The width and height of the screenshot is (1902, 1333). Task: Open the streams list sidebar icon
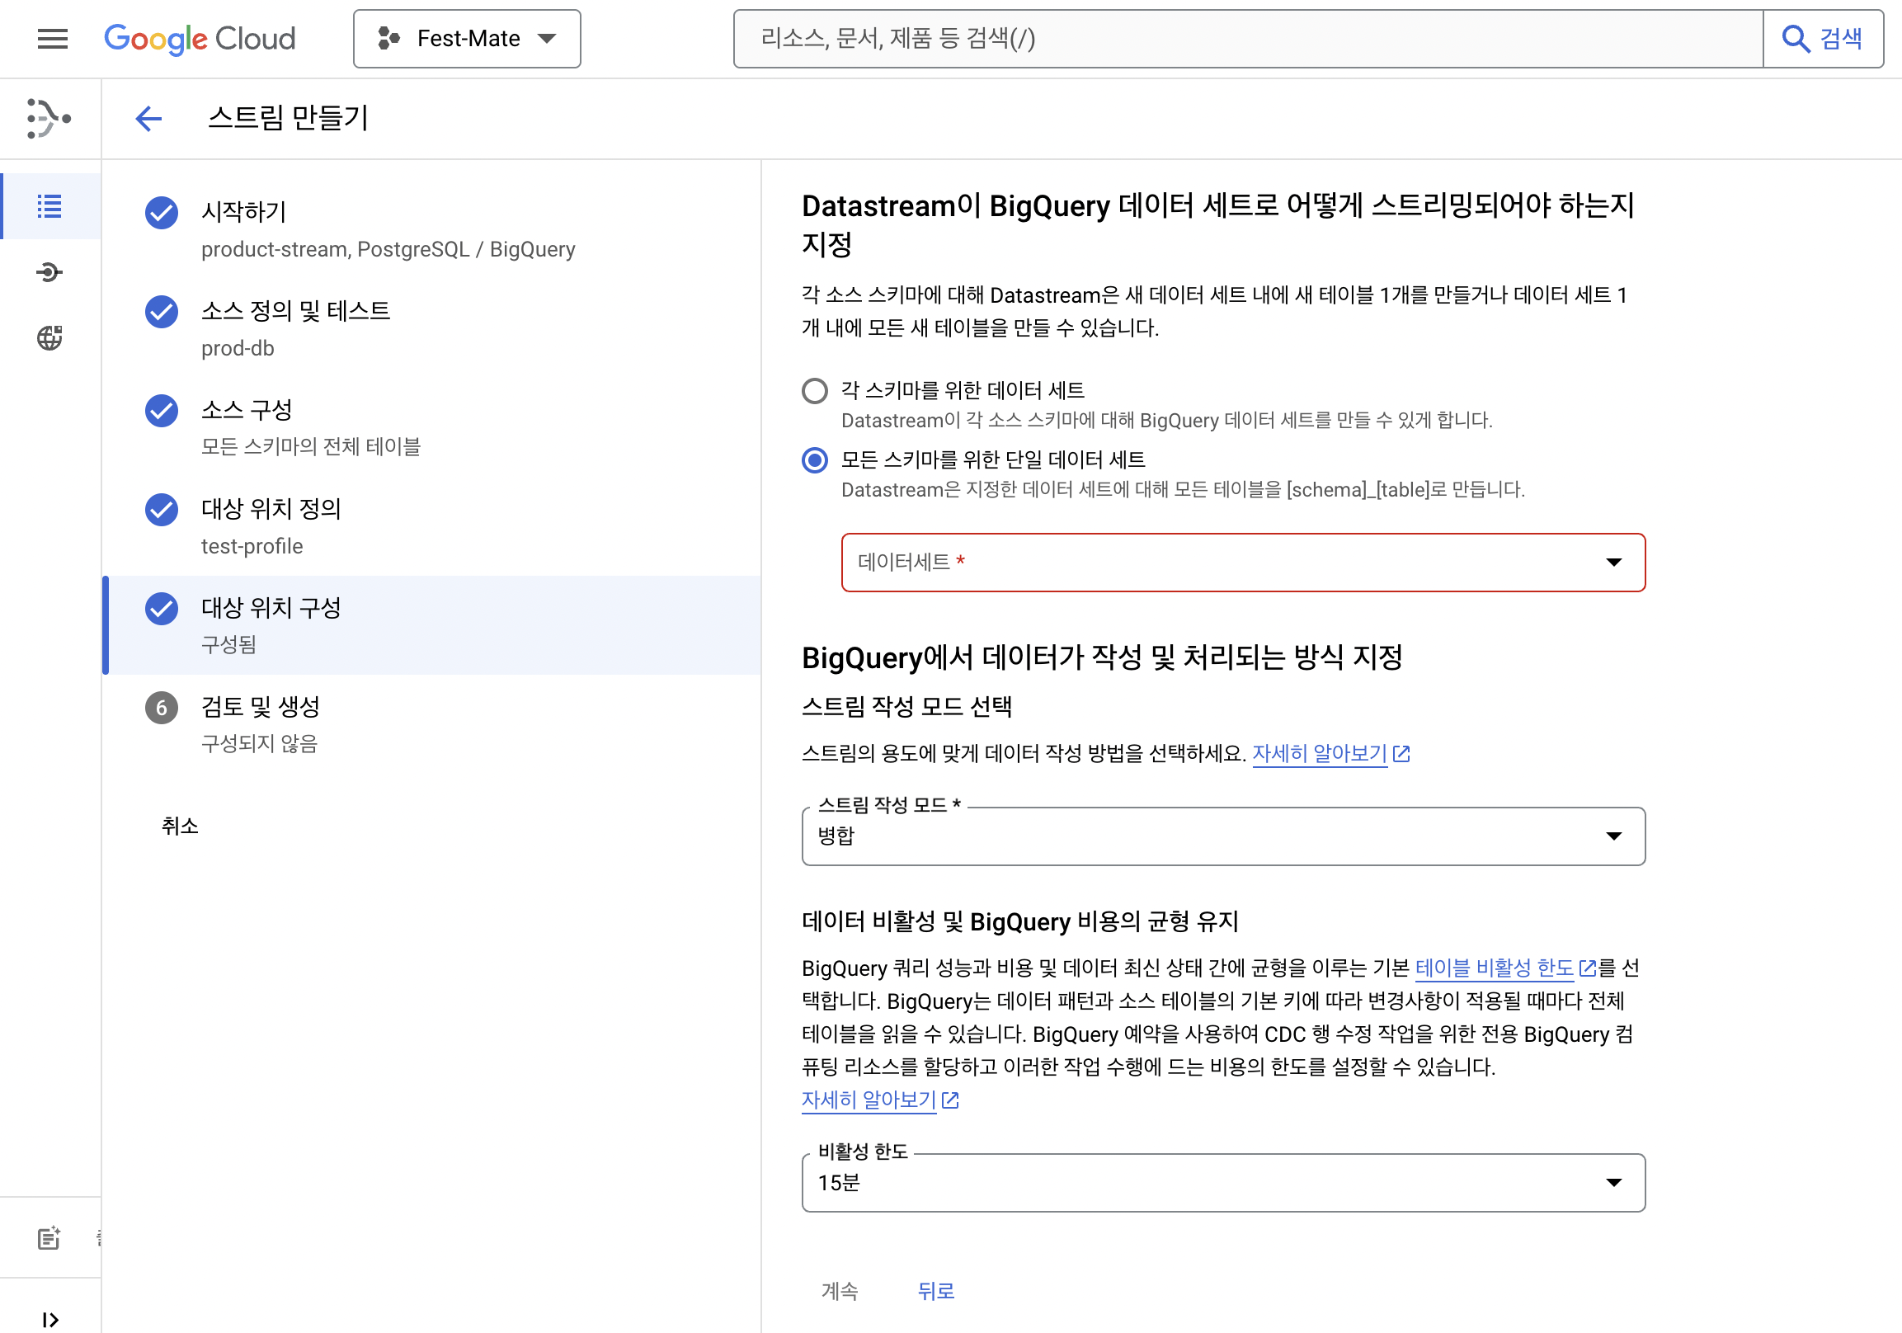(x=49, y=205)
